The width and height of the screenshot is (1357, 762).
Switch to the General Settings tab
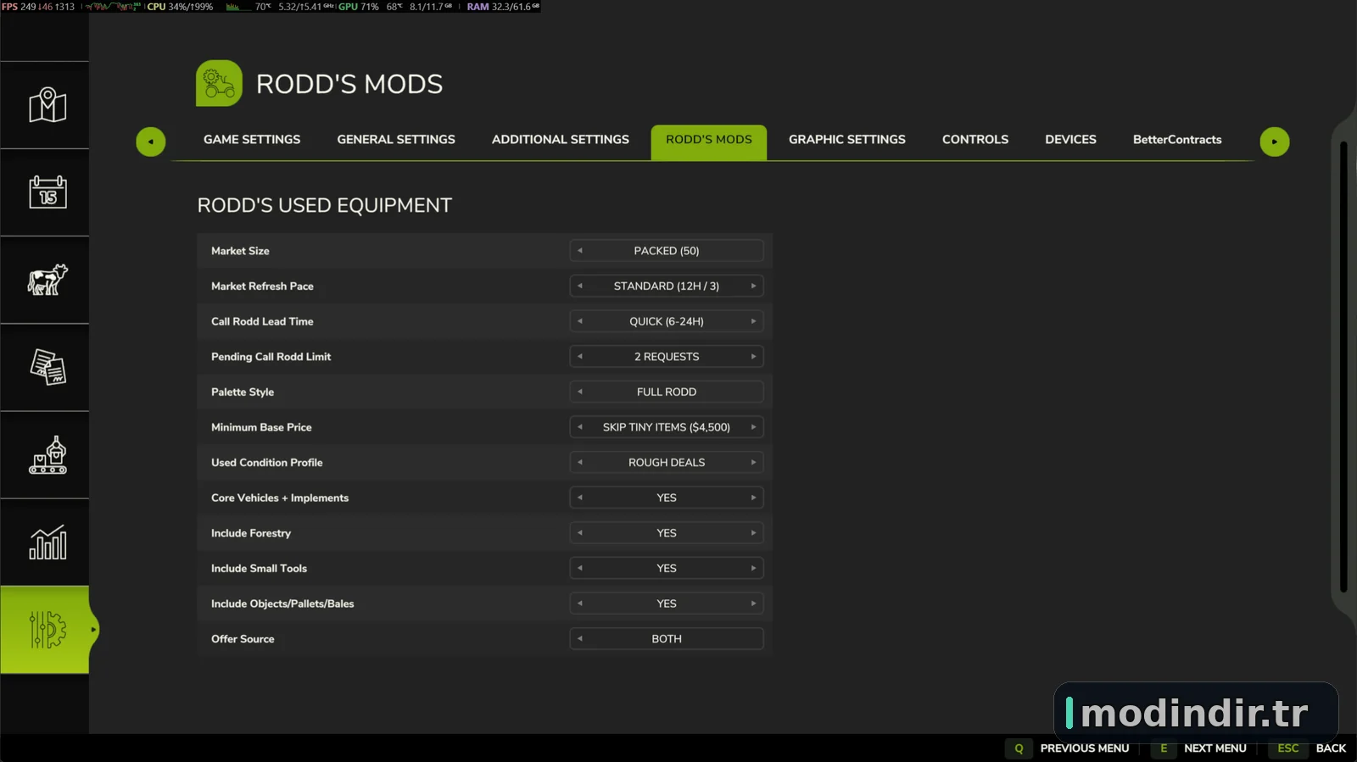pyautogui.click(x=396, y=140)
